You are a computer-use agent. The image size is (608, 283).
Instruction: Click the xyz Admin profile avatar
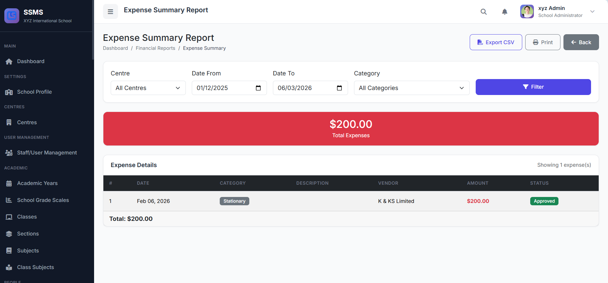point(527,12)
